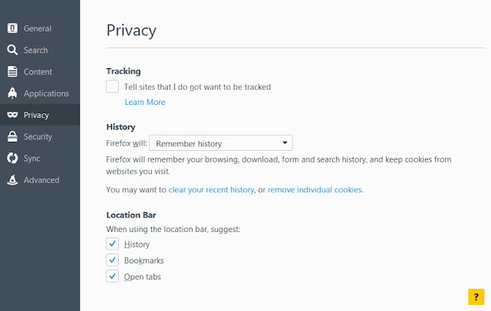Screen dimensions: 491x311
Task: Follow remove individual cookies link
Action: pos(315,190)
